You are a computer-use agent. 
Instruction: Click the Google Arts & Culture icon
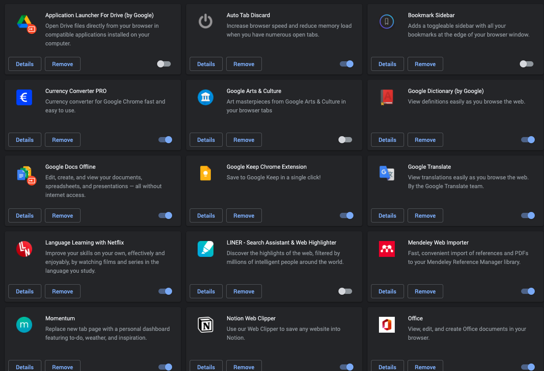(x=206, y=97)
